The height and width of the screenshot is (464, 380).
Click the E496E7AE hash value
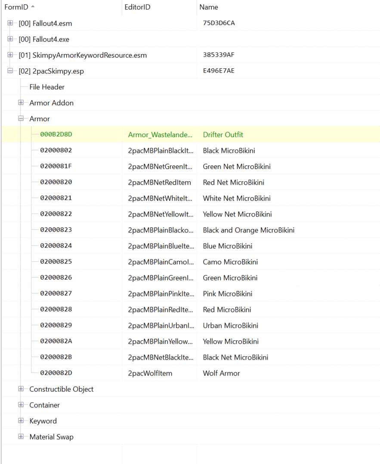pyautogui.click(x=219, y=71)
